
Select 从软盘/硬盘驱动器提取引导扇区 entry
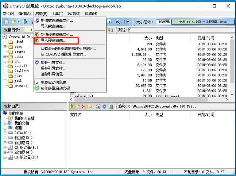[x=70, y=49]
